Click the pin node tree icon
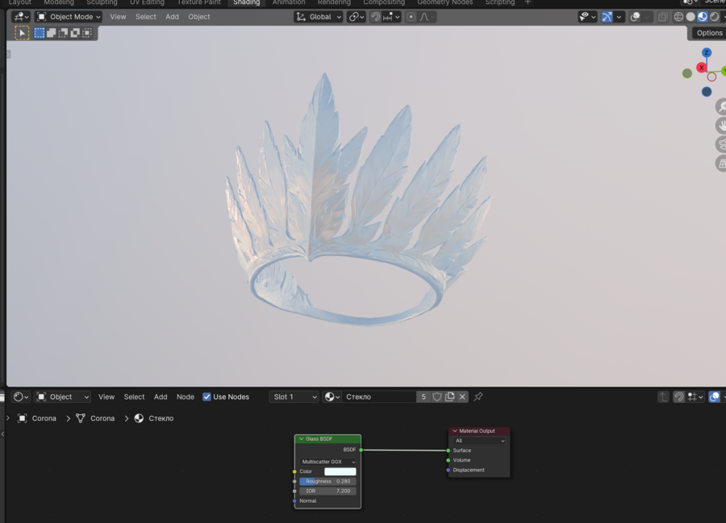This screenshot has height=523, width=726. (478, 396)
